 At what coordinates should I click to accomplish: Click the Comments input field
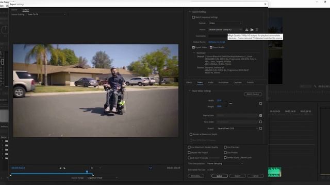218,36
